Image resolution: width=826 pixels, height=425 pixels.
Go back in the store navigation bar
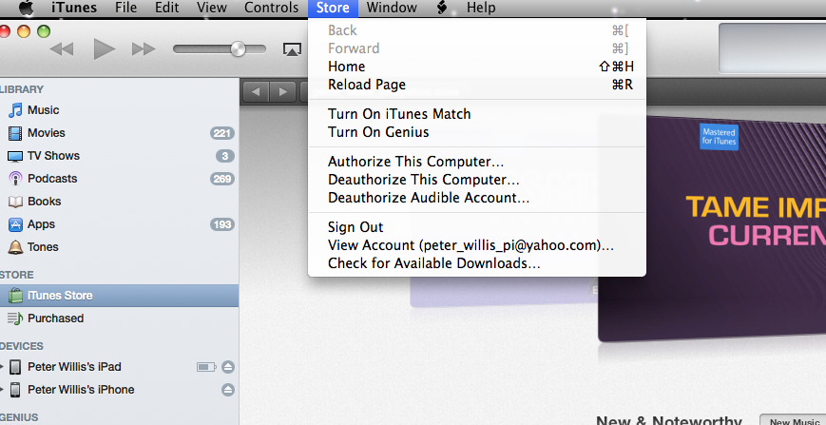click(256, 92)
